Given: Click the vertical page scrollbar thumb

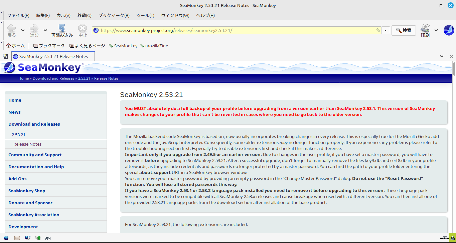Looking at the screenshot, I should [454, 69].
